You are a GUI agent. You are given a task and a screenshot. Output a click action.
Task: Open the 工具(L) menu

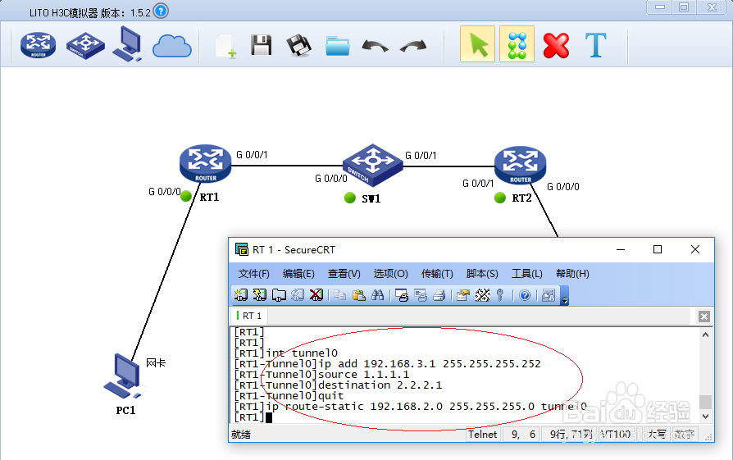tap(527, 274)
